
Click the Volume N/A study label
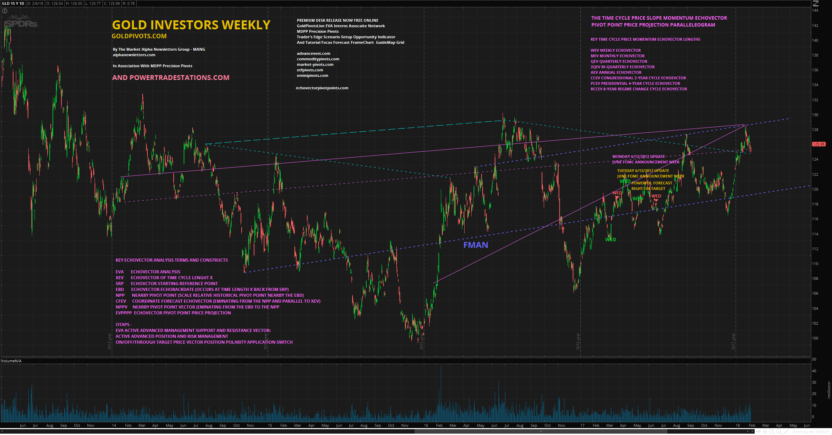(11, 361)
